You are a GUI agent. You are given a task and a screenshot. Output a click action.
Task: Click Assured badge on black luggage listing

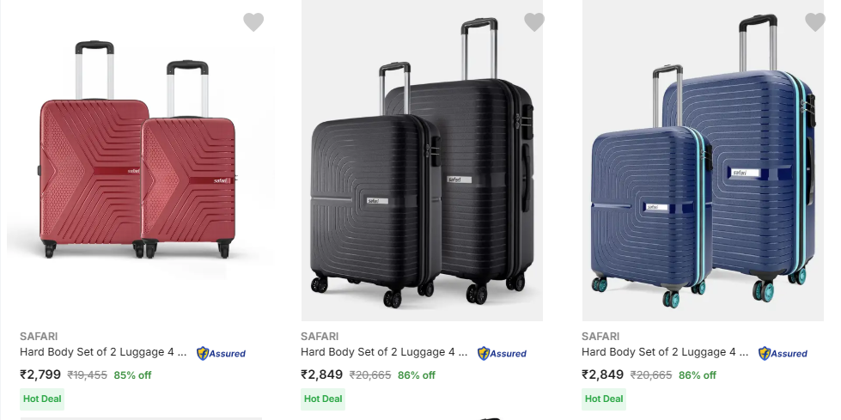click(503, 353)
